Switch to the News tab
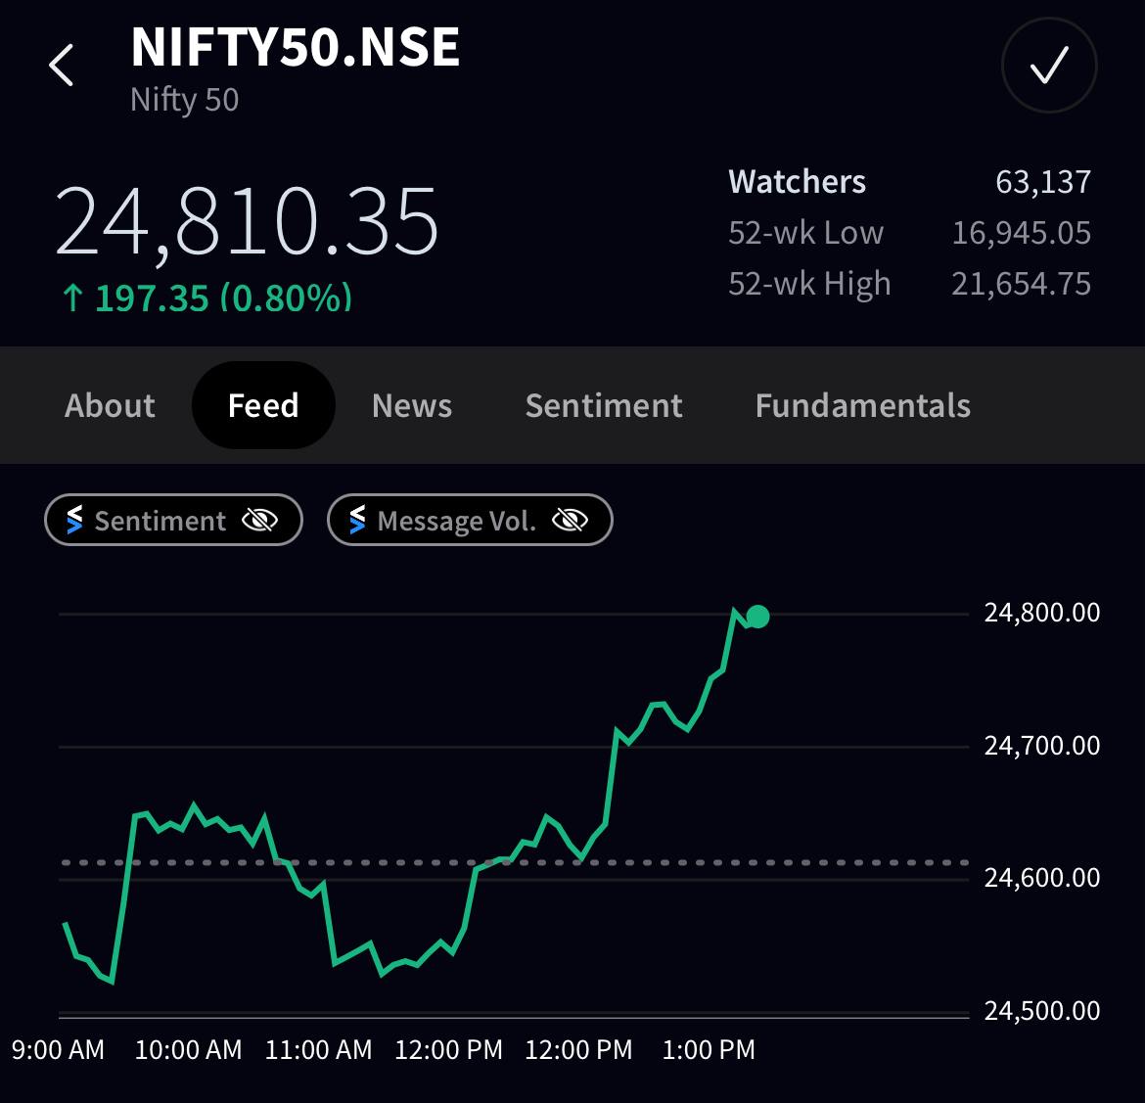 pos(412,405)
